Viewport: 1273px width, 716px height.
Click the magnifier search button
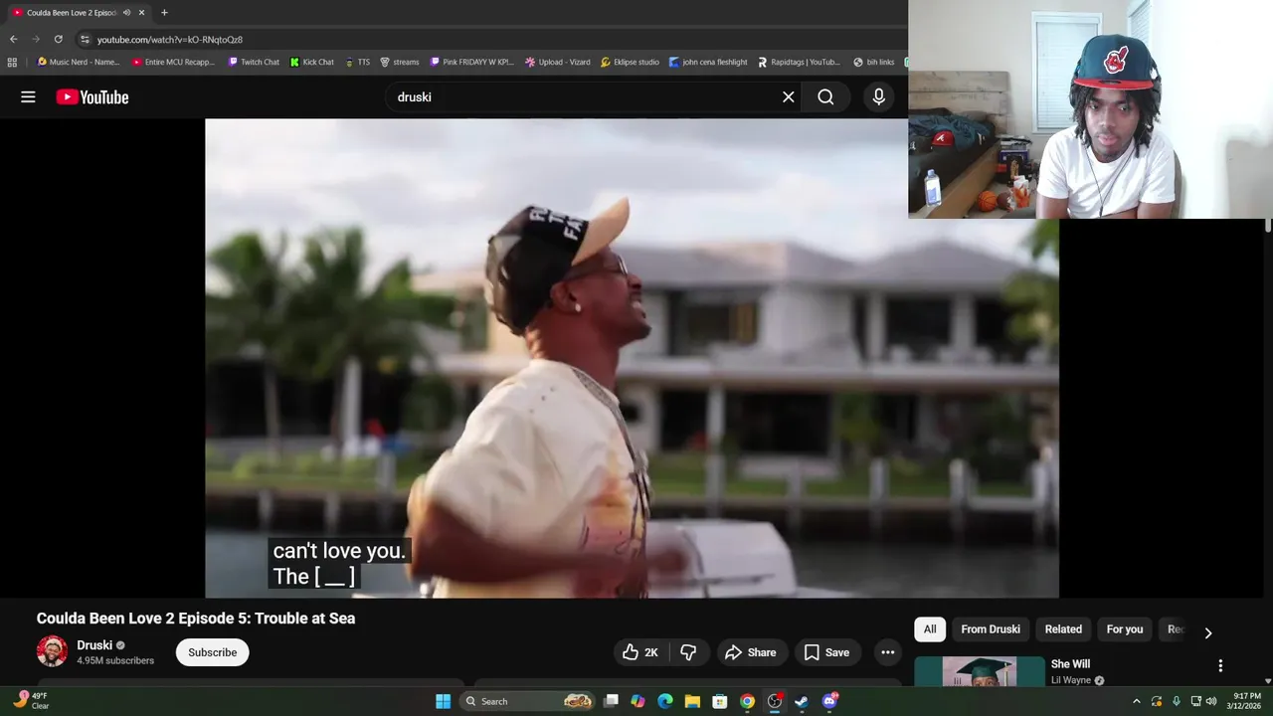coord(825,96)
